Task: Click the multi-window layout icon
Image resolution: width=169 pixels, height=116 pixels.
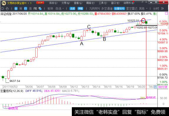Action: [x=40, y=9]
